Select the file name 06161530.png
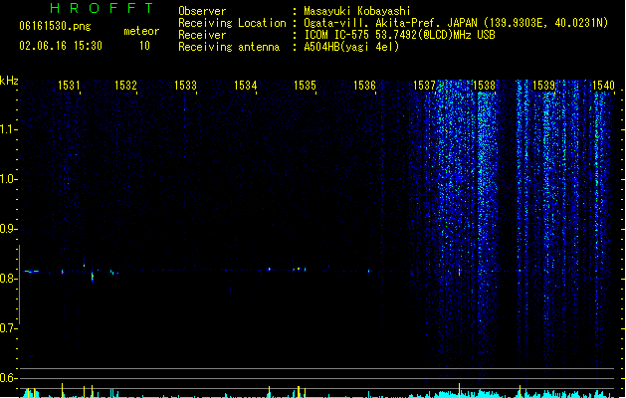 (55, 26)
